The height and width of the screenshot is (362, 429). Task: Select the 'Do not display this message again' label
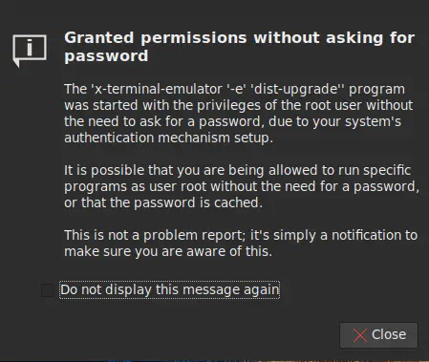[170, 290]
